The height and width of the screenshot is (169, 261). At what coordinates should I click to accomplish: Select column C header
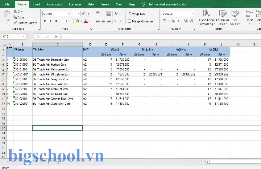click(x=57, y=44)
